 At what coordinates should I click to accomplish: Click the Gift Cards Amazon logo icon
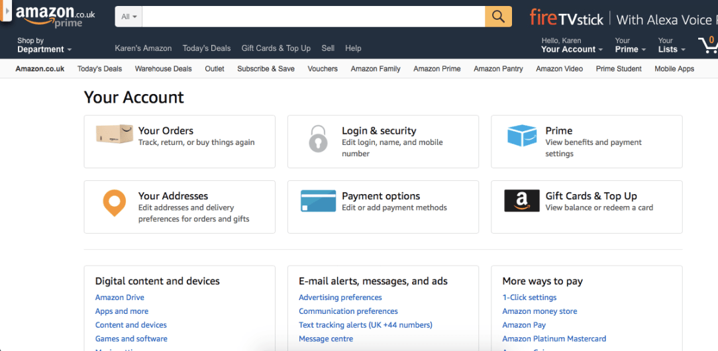[521, 201]
